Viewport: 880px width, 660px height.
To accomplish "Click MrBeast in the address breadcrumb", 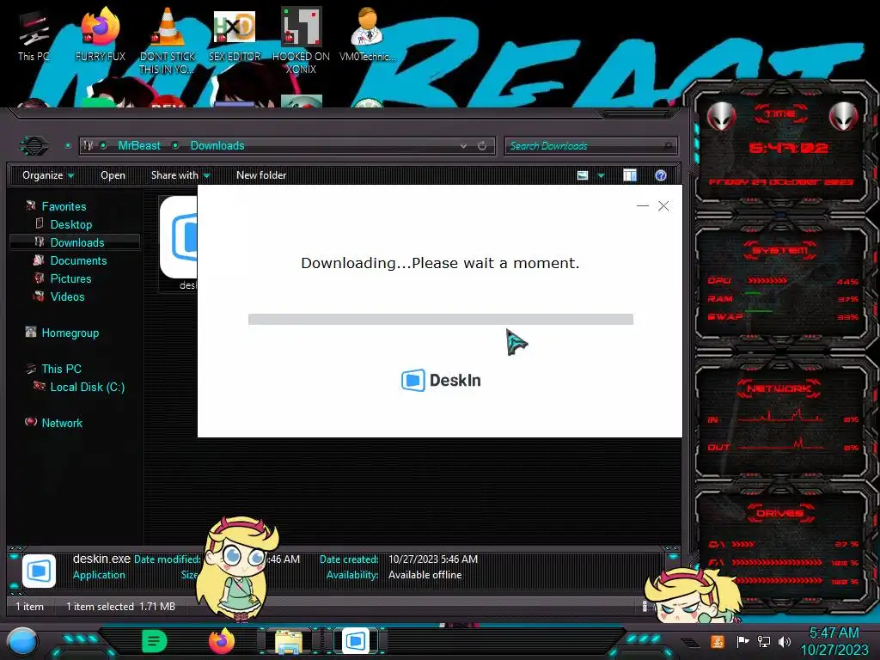I will click(x=139, y=146).
